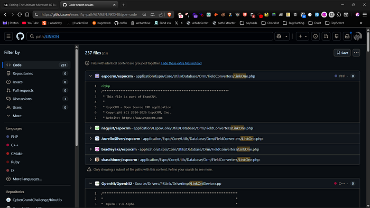Open espocrm/espocrm repository link

117,76
